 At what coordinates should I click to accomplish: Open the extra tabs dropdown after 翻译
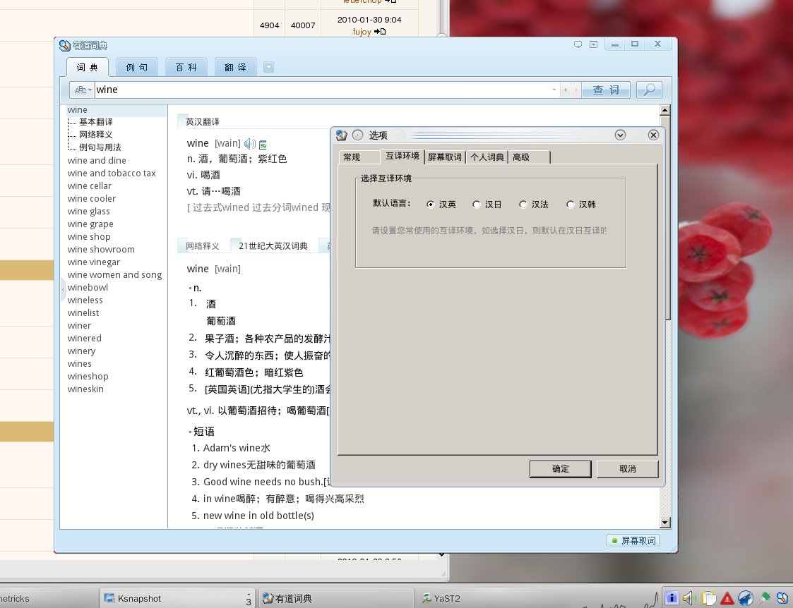point(268,67)
